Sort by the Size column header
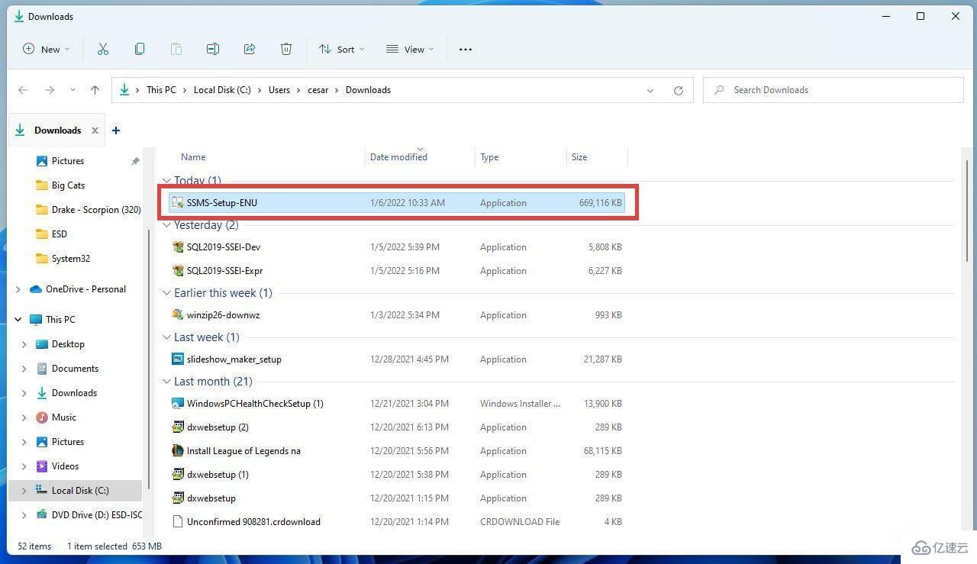 [x=579, y=157]
